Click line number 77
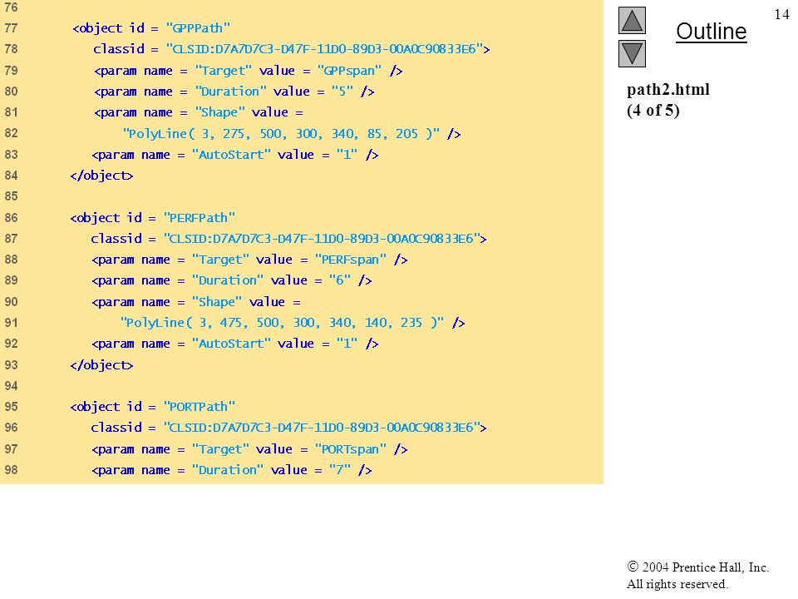The image size is (798, 599). tap(11, 28)
